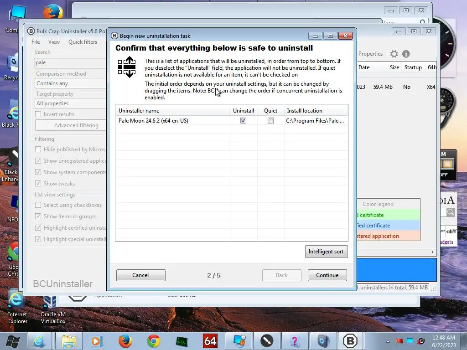
Task: Uncheck the Uninstall box for Pale Moon
Action: (x=244, y=120)
